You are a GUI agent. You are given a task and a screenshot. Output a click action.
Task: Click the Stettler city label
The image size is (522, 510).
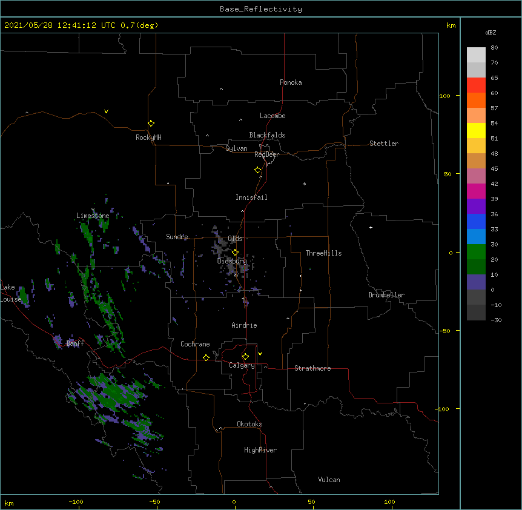384,144
